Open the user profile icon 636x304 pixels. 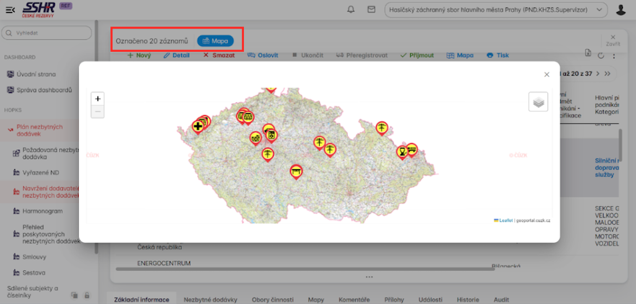tap(621, 10)
